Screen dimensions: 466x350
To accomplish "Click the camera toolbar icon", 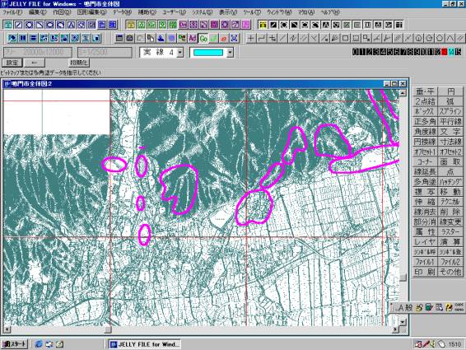I will [129, 39].
